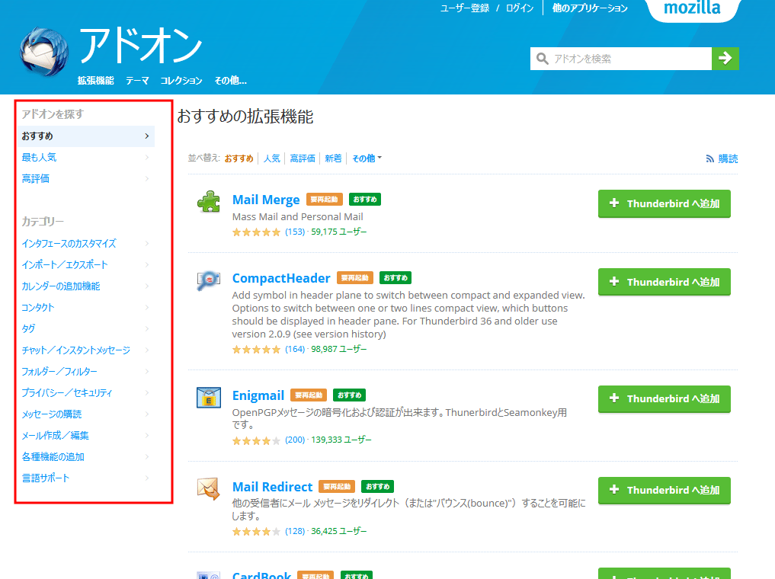The width and height of the screenshot is (775, 579).
Task: Click the chevron beside コンタクト
Action: coord(147,307)
